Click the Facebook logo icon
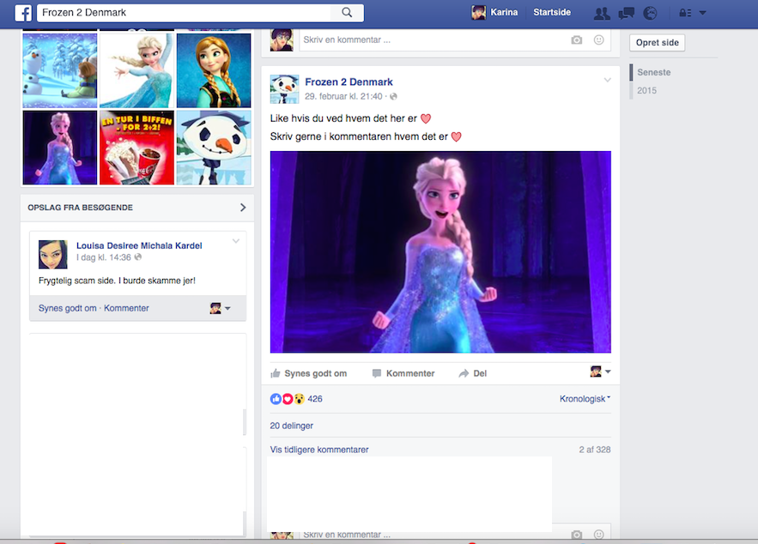This screenshot has width=758, height=544. [23, 13]
